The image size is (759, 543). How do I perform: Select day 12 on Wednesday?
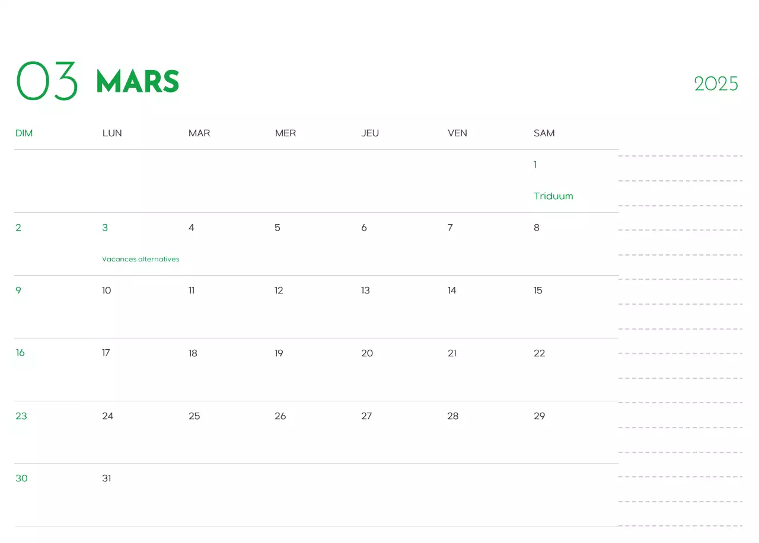click(279, 290)
